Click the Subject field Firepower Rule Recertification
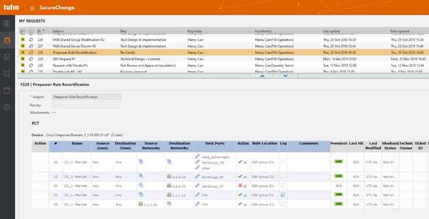The height and width of the screenshot is (219, 429). (x=86, y=97)
